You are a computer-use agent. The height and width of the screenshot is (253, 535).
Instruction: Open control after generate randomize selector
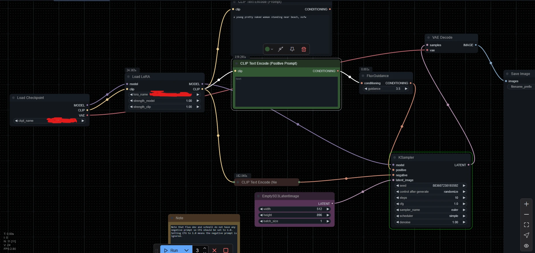(430, 192)
